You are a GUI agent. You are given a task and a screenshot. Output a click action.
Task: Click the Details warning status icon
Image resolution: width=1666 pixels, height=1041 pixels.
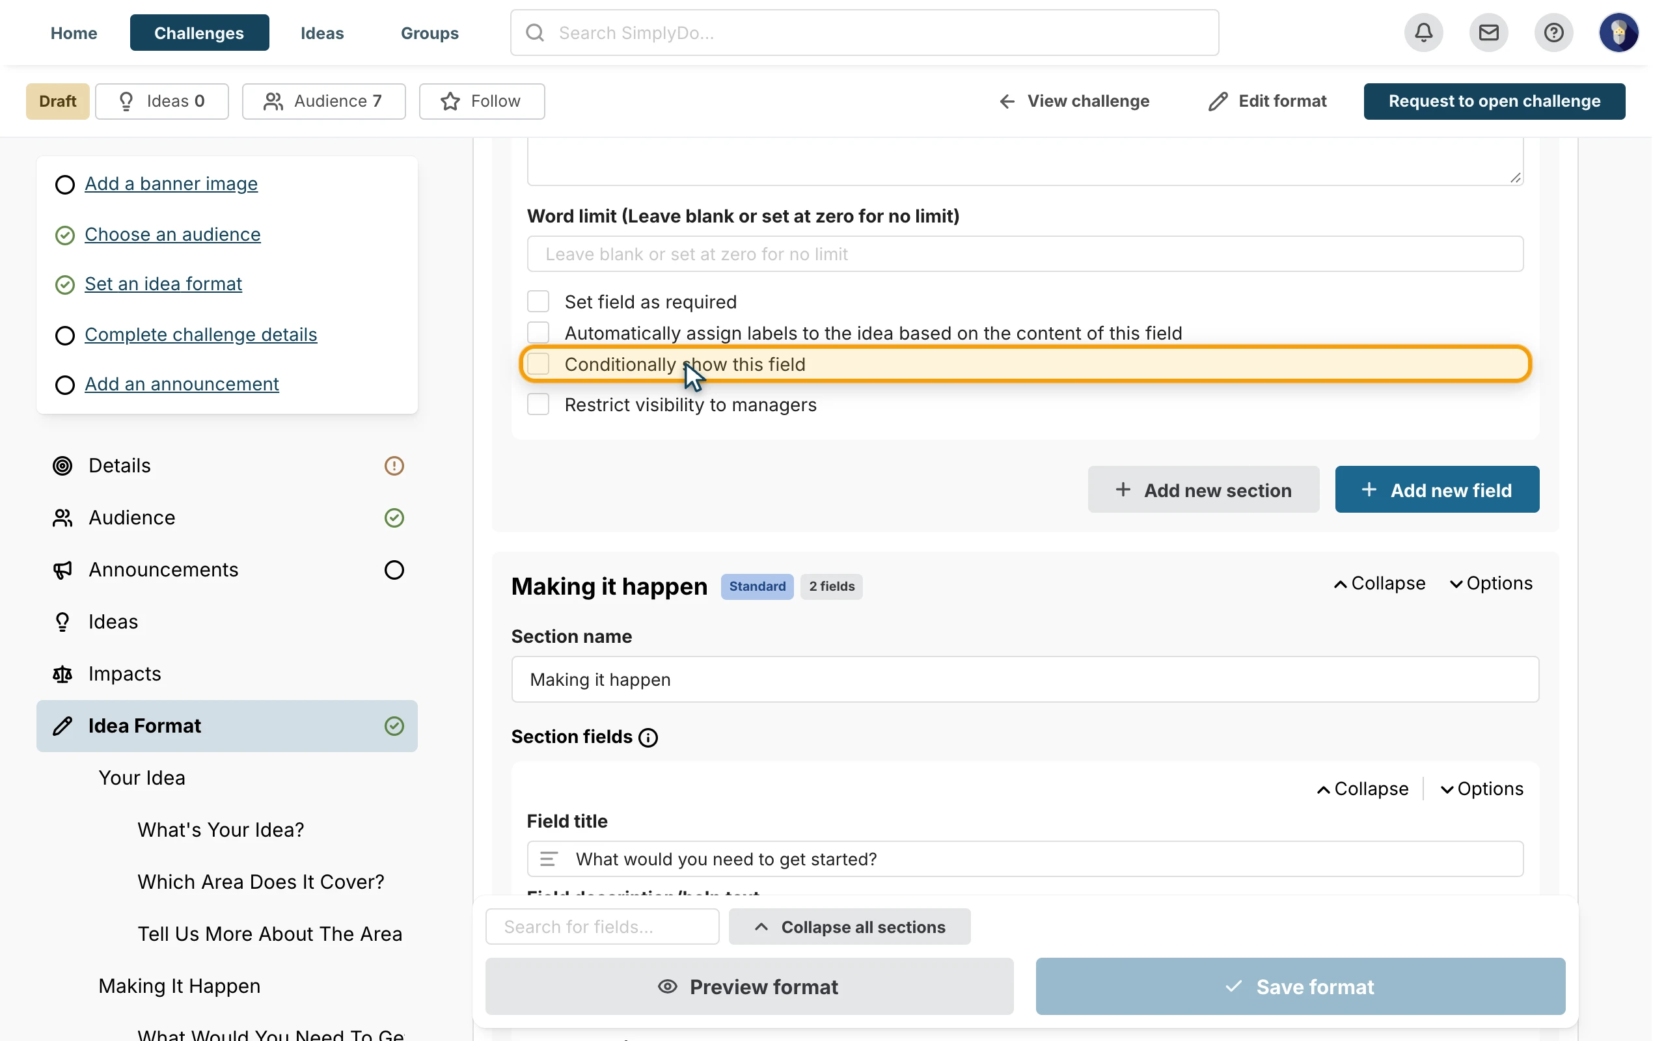click(x=394, y=466)
